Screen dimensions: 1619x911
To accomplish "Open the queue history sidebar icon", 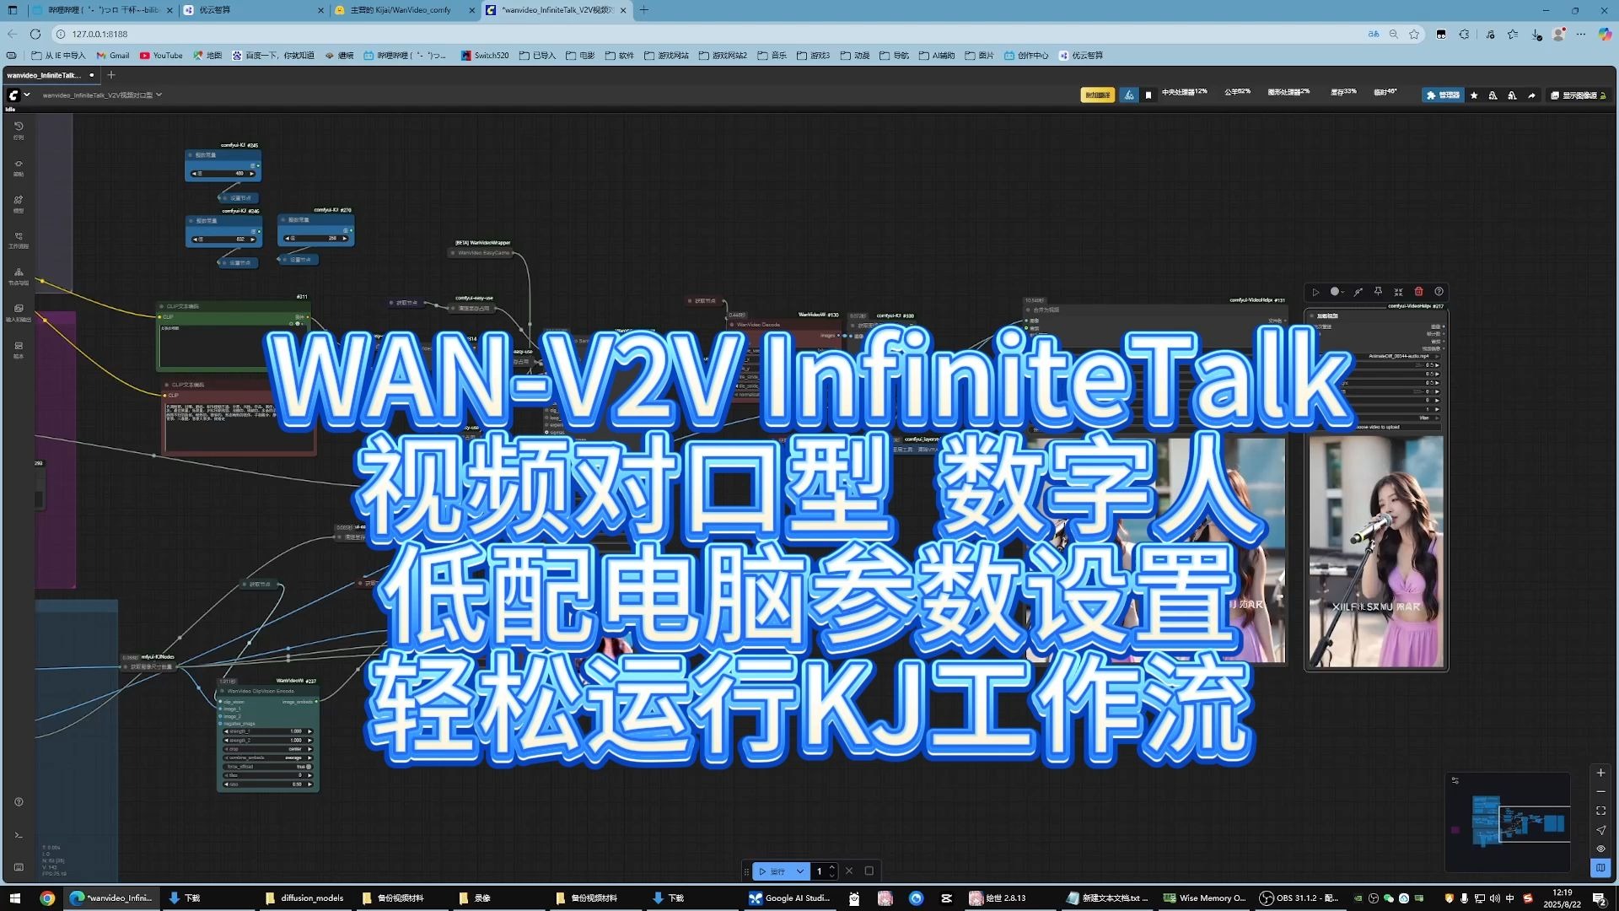I will pos(19,130).
